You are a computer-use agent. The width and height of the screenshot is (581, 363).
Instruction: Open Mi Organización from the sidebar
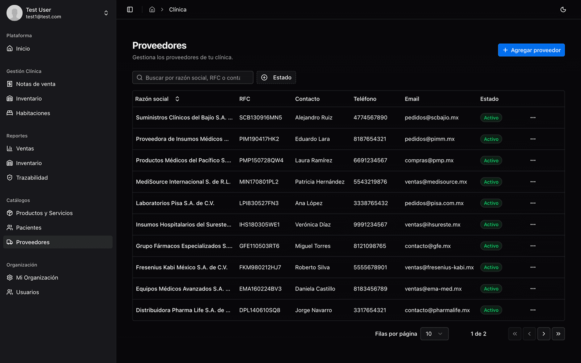click(9, 277)
